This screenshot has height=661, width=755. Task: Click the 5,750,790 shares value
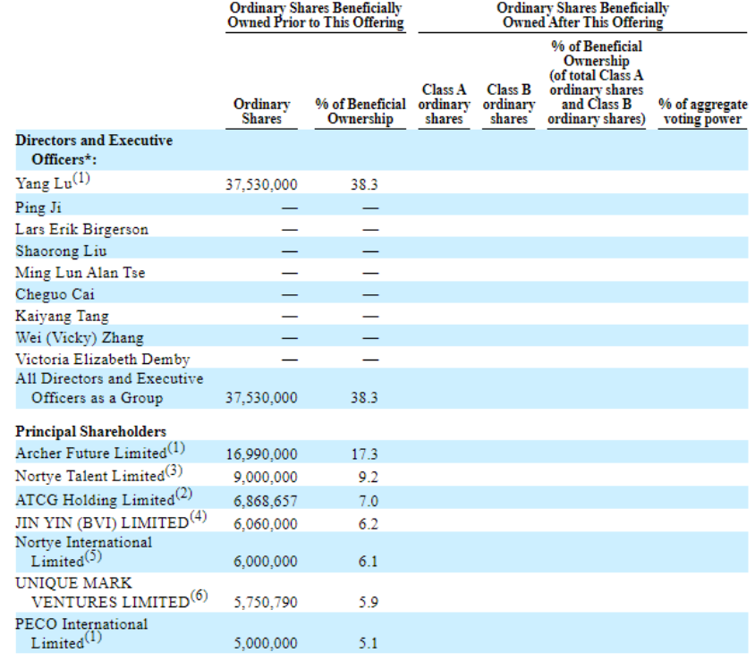pos(266,602)
